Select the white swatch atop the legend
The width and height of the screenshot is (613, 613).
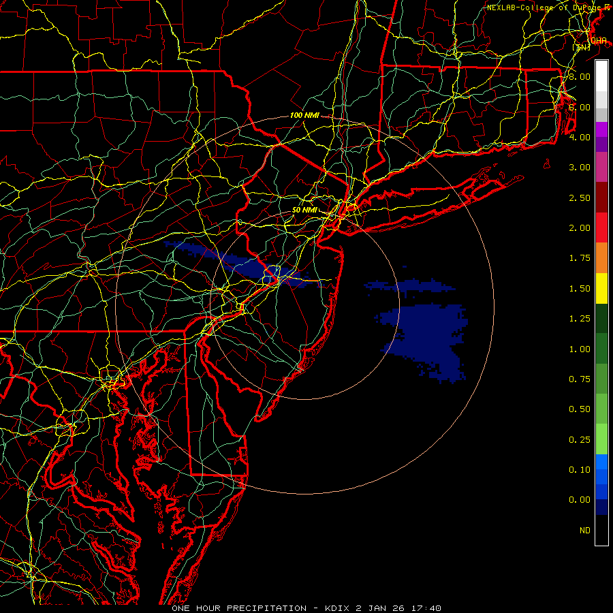601,76
